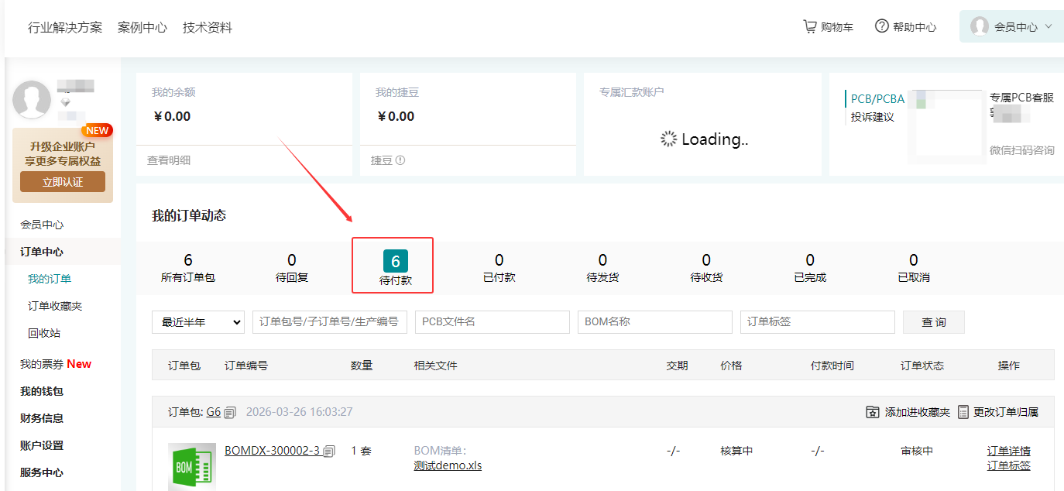Open the shopping cart icon

pyautogui.click(x=810, y=26)
